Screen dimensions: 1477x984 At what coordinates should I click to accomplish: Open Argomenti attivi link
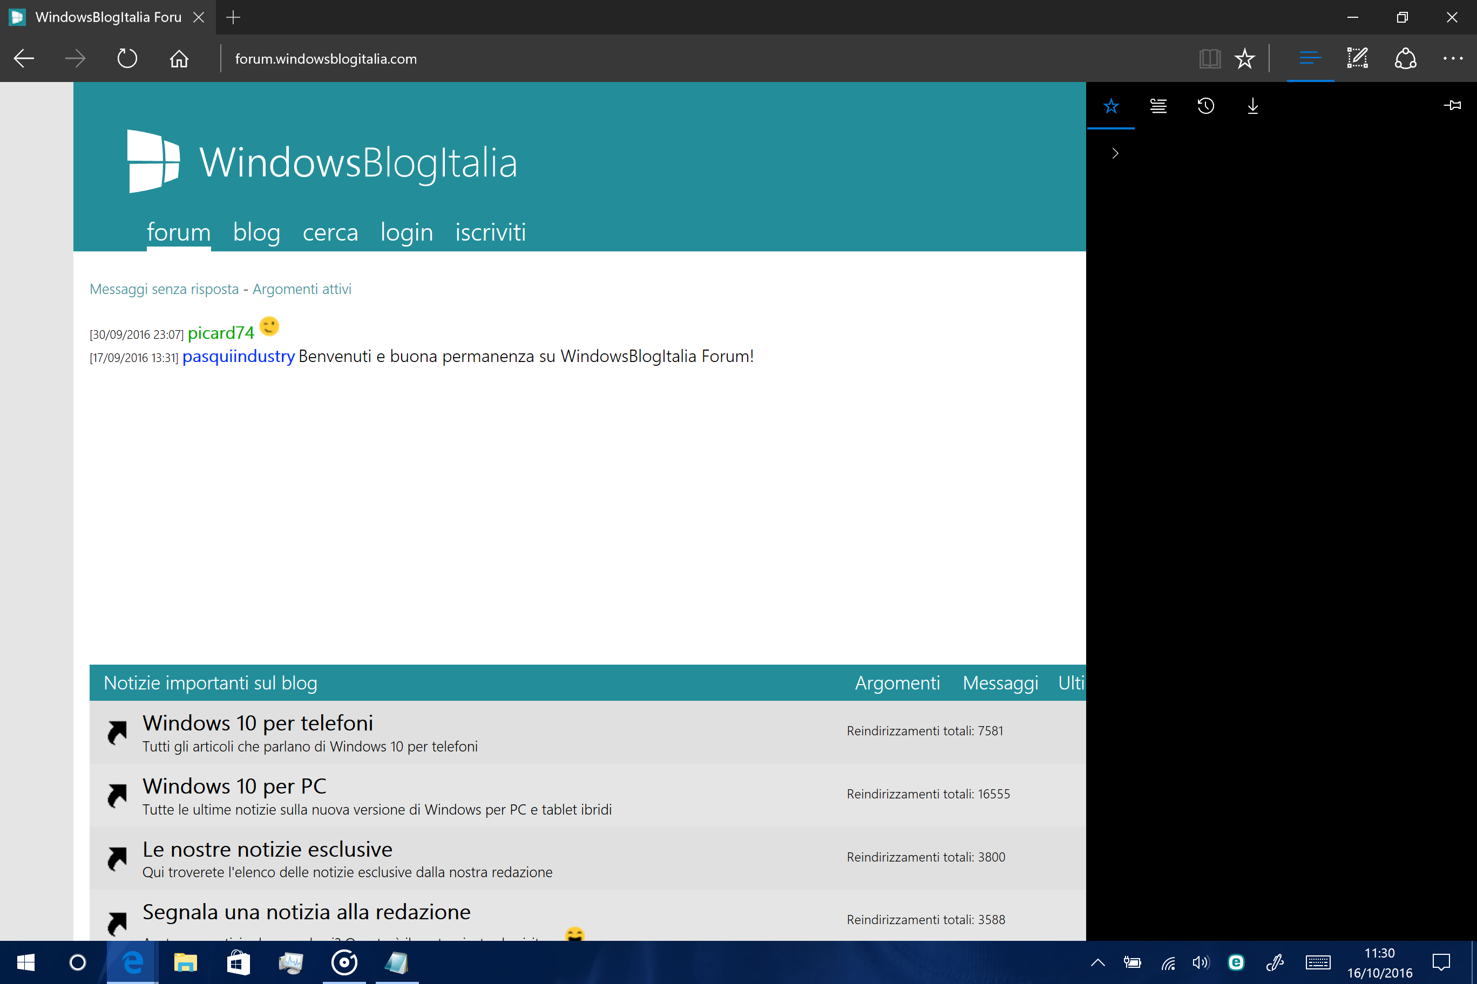(302, 289)
